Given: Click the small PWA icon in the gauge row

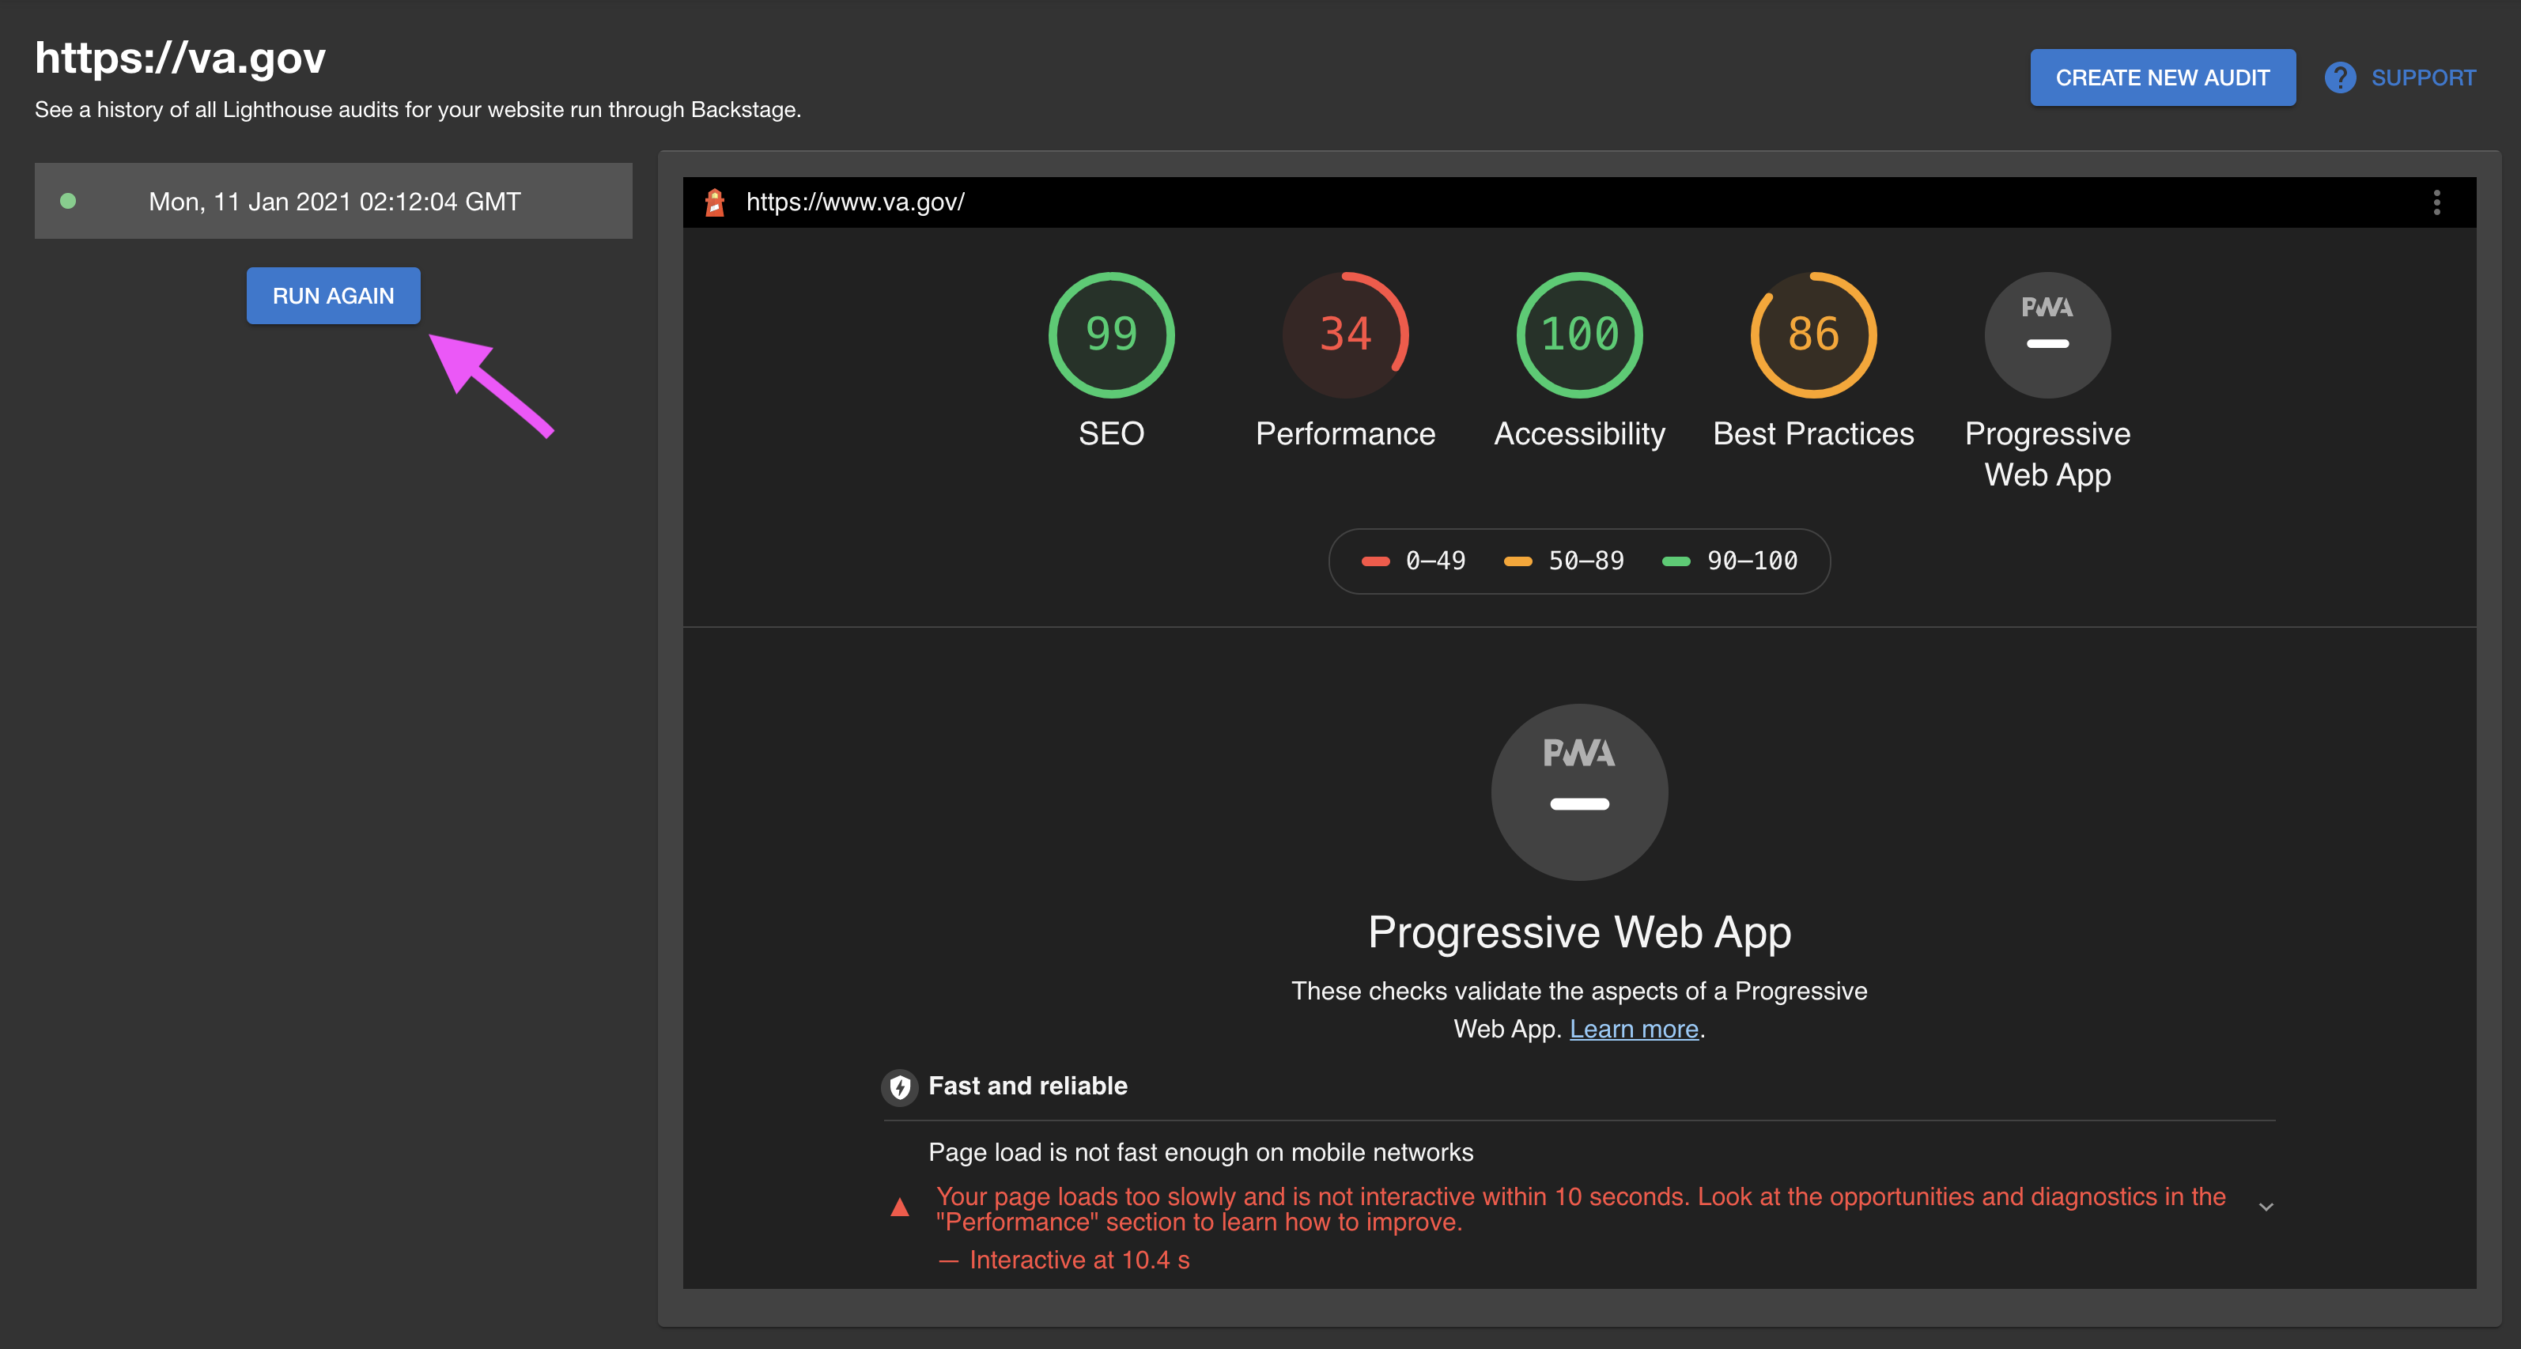Looking at the screenshot, I should 2047,334.
